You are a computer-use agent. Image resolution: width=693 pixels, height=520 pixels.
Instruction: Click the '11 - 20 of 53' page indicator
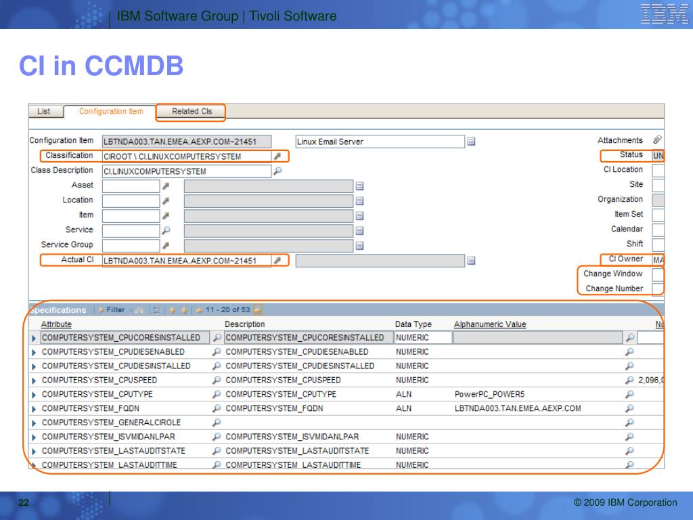[227, 310]
